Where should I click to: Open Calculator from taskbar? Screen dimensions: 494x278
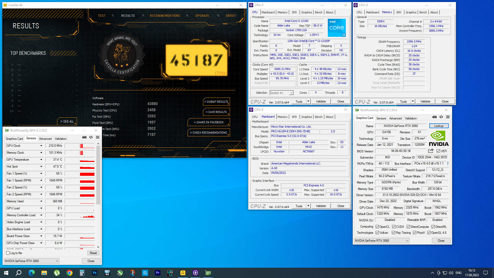82,273
